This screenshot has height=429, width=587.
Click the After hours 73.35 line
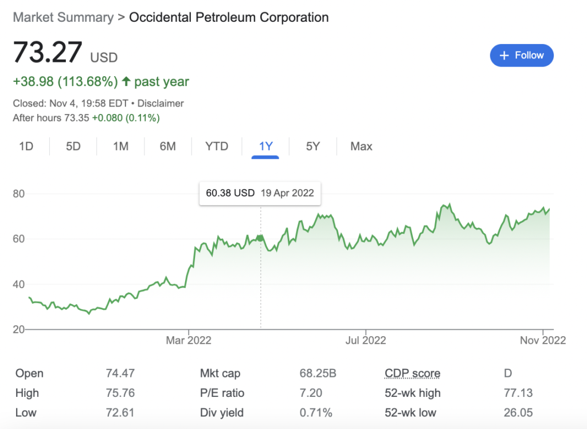click(x=86, y=118)
